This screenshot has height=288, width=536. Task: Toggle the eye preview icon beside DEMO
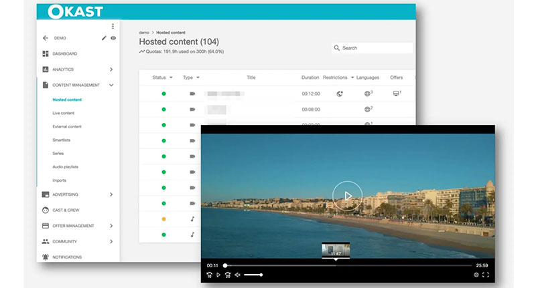[113, 38]
